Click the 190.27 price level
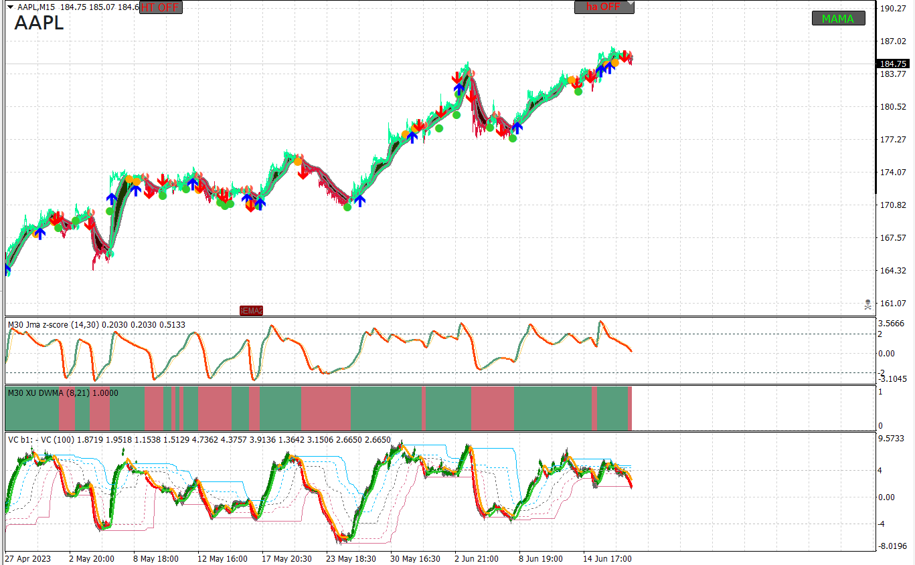The height and width of the screenshot is (565, 915). tap(893, 9)
